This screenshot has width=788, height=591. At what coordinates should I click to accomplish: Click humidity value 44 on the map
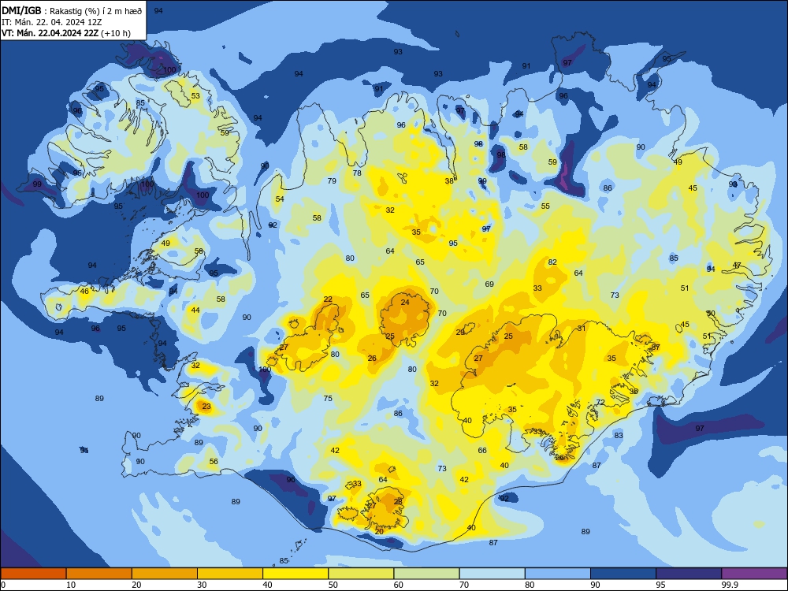point(195,310)
